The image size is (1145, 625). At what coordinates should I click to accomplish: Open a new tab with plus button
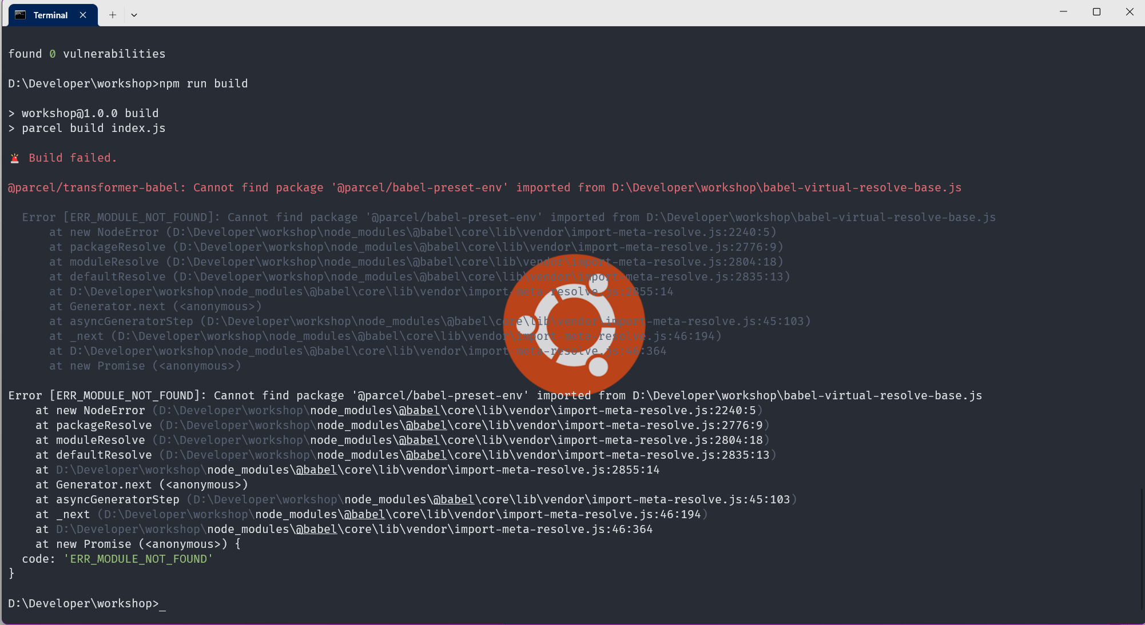[113, 15]
